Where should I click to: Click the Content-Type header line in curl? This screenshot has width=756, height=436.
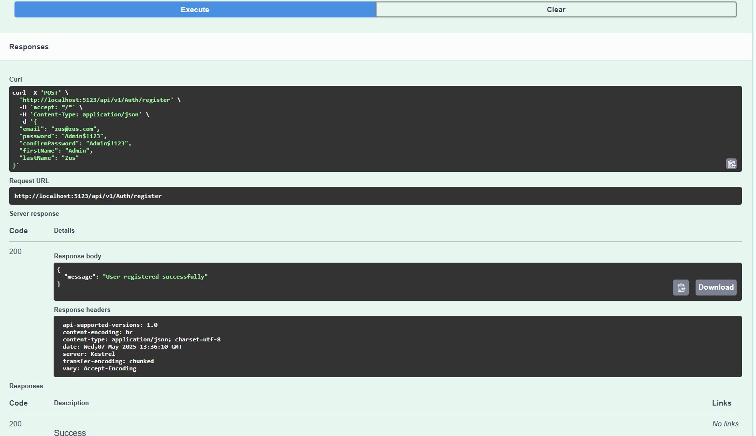click(x=84, y=114)
